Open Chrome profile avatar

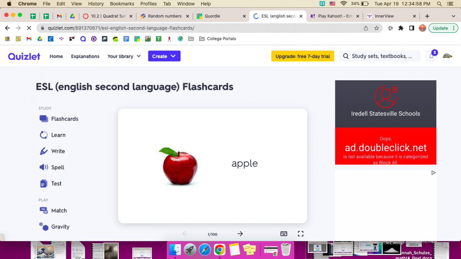pyautogui.click(x=422, y=28)
